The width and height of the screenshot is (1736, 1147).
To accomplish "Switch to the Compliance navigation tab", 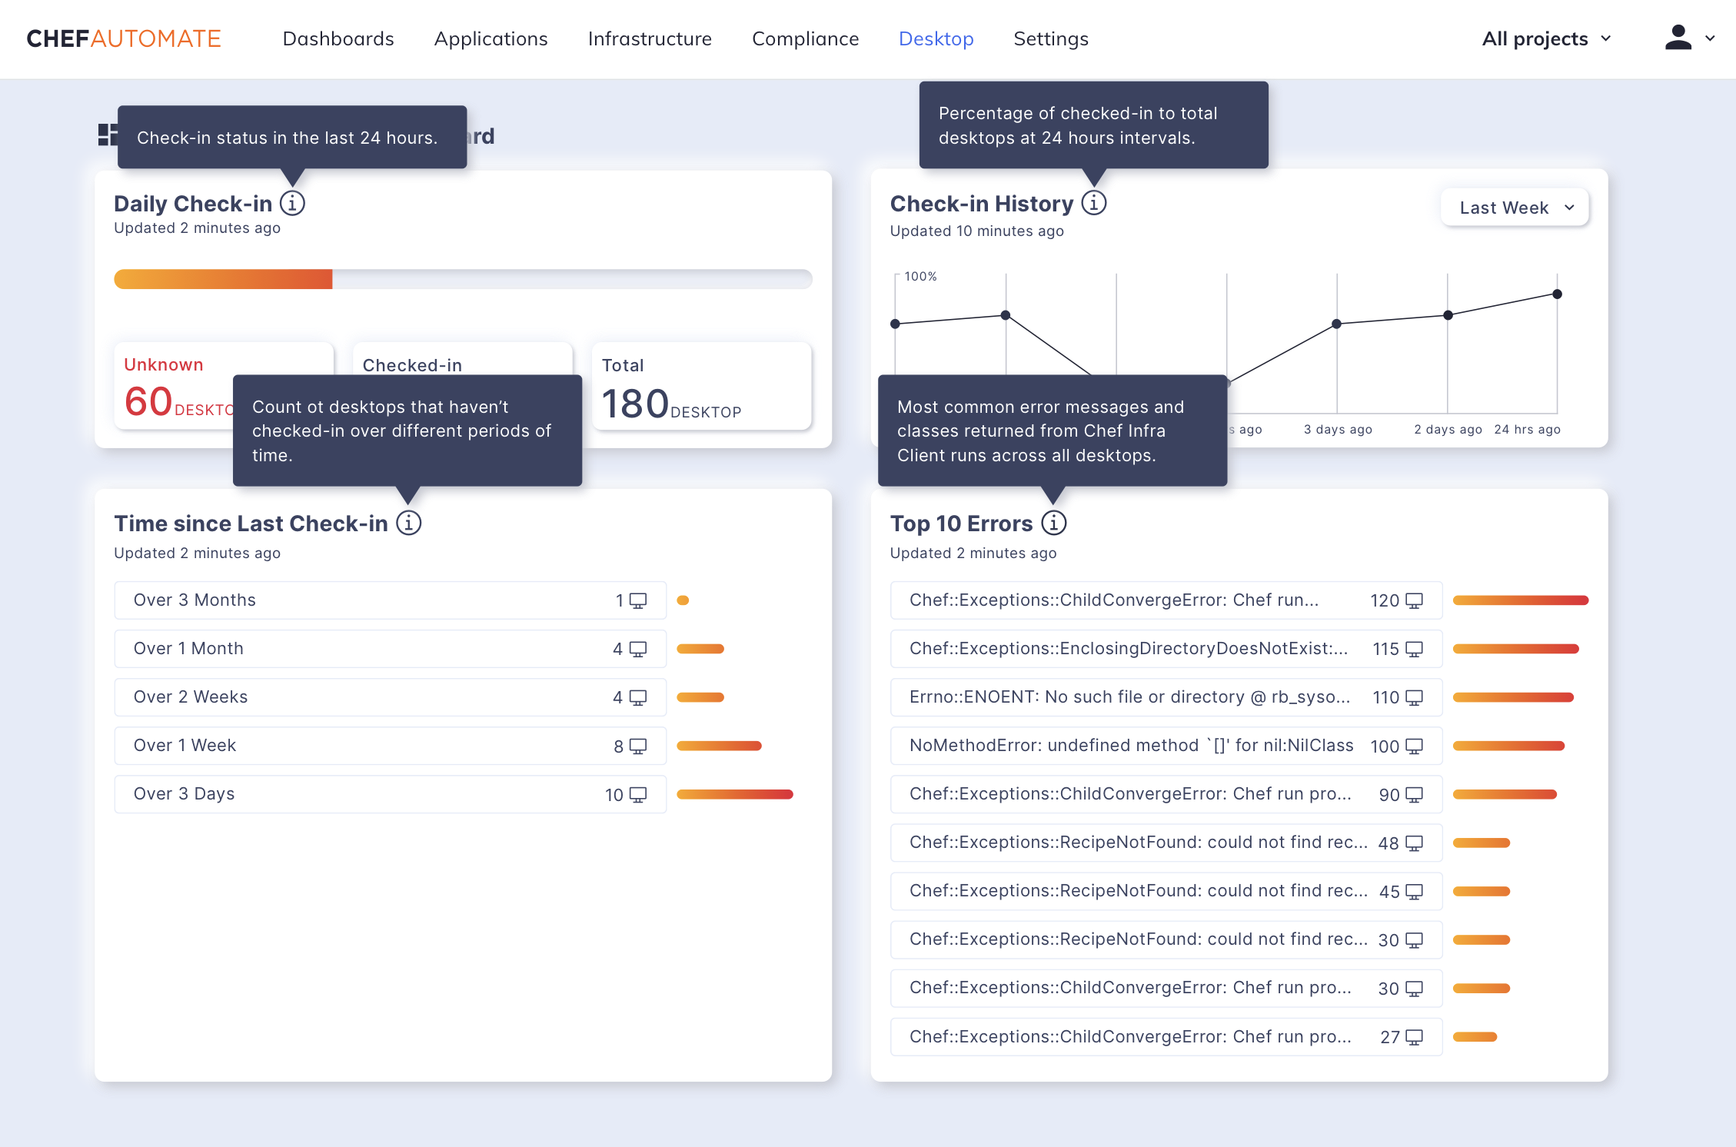I will click(x=805, y=38).
